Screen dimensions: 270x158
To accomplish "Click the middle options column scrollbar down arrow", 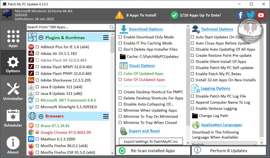I will pos(188,143).
